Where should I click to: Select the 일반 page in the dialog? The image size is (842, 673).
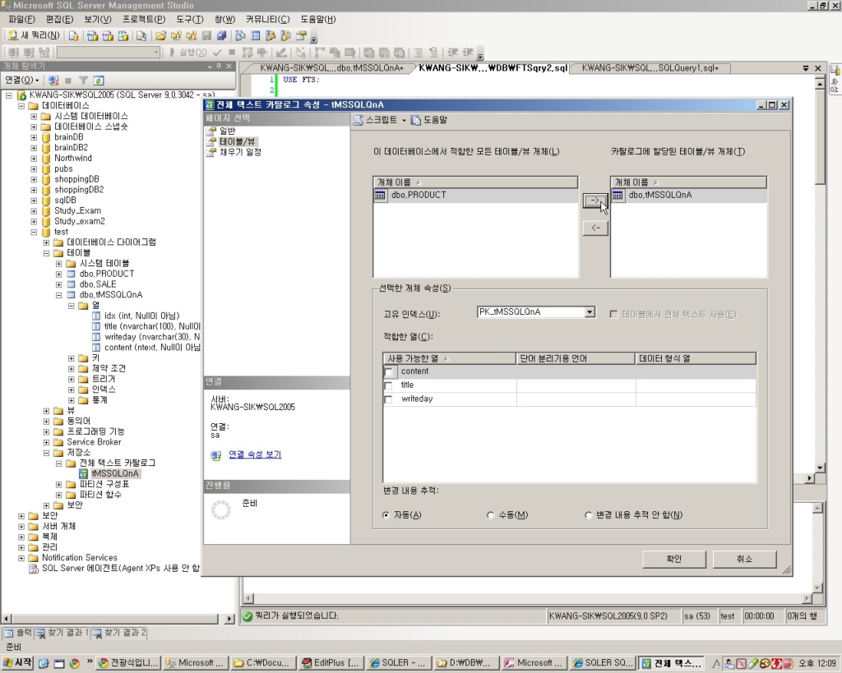(227, 131)
